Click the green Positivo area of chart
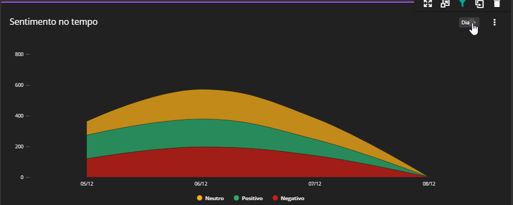 [x=200, y=133]
